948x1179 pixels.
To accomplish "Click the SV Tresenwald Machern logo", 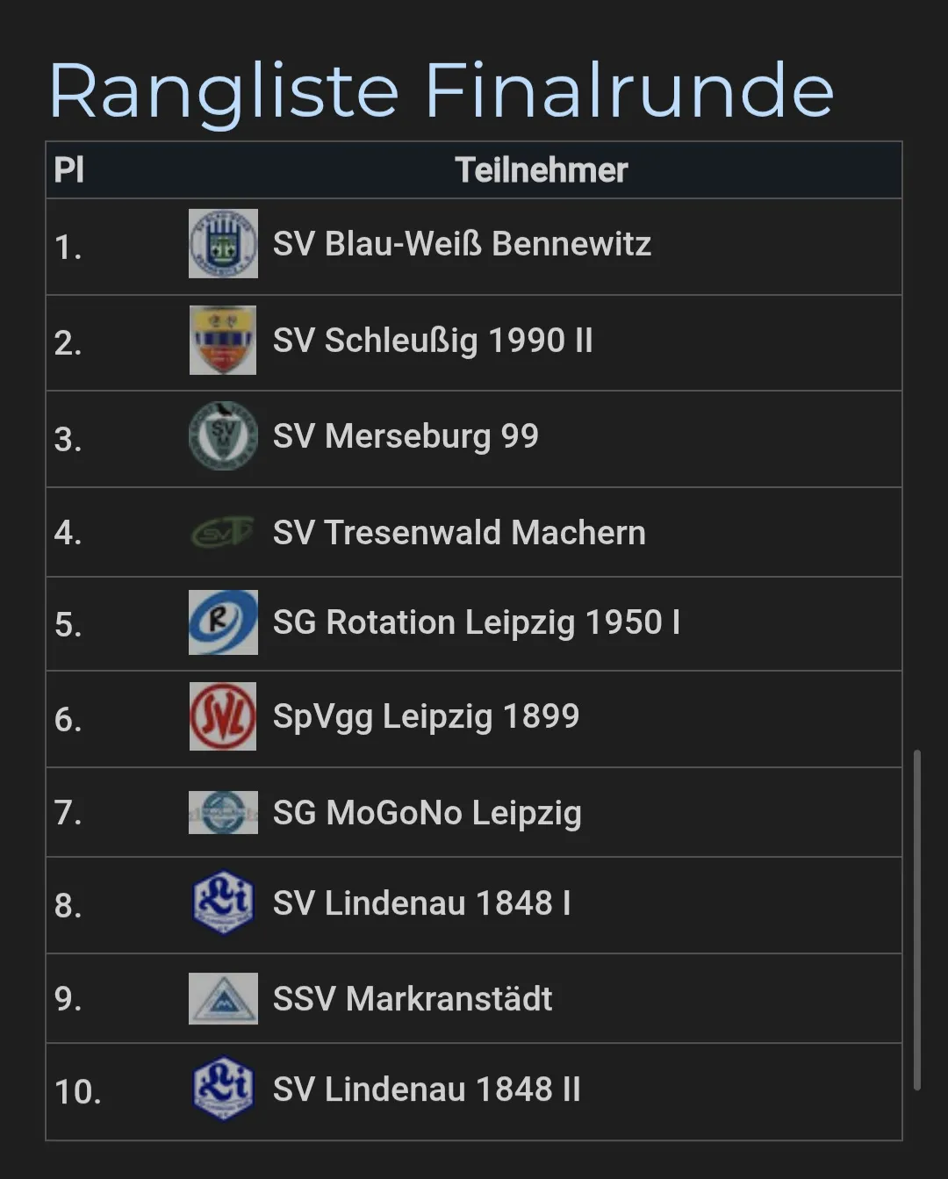I will pyautogui.click(x=223, y=532).
